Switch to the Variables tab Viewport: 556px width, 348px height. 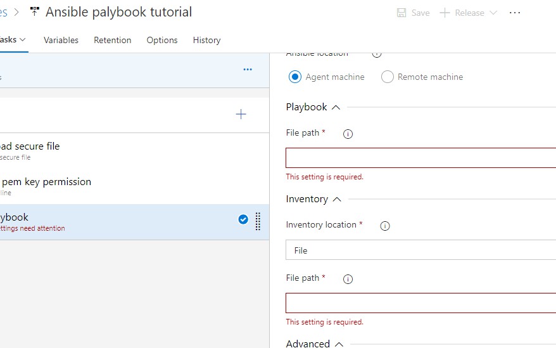point(61,40)
